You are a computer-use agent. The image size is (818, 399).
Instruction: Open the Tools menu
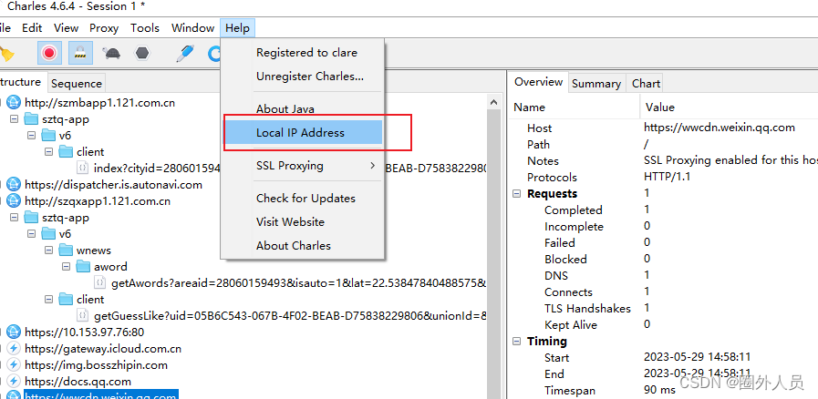[145, 27]
